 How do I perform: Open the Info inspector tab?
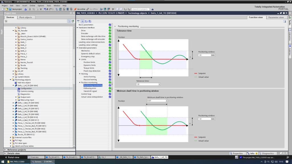[252, 153]
